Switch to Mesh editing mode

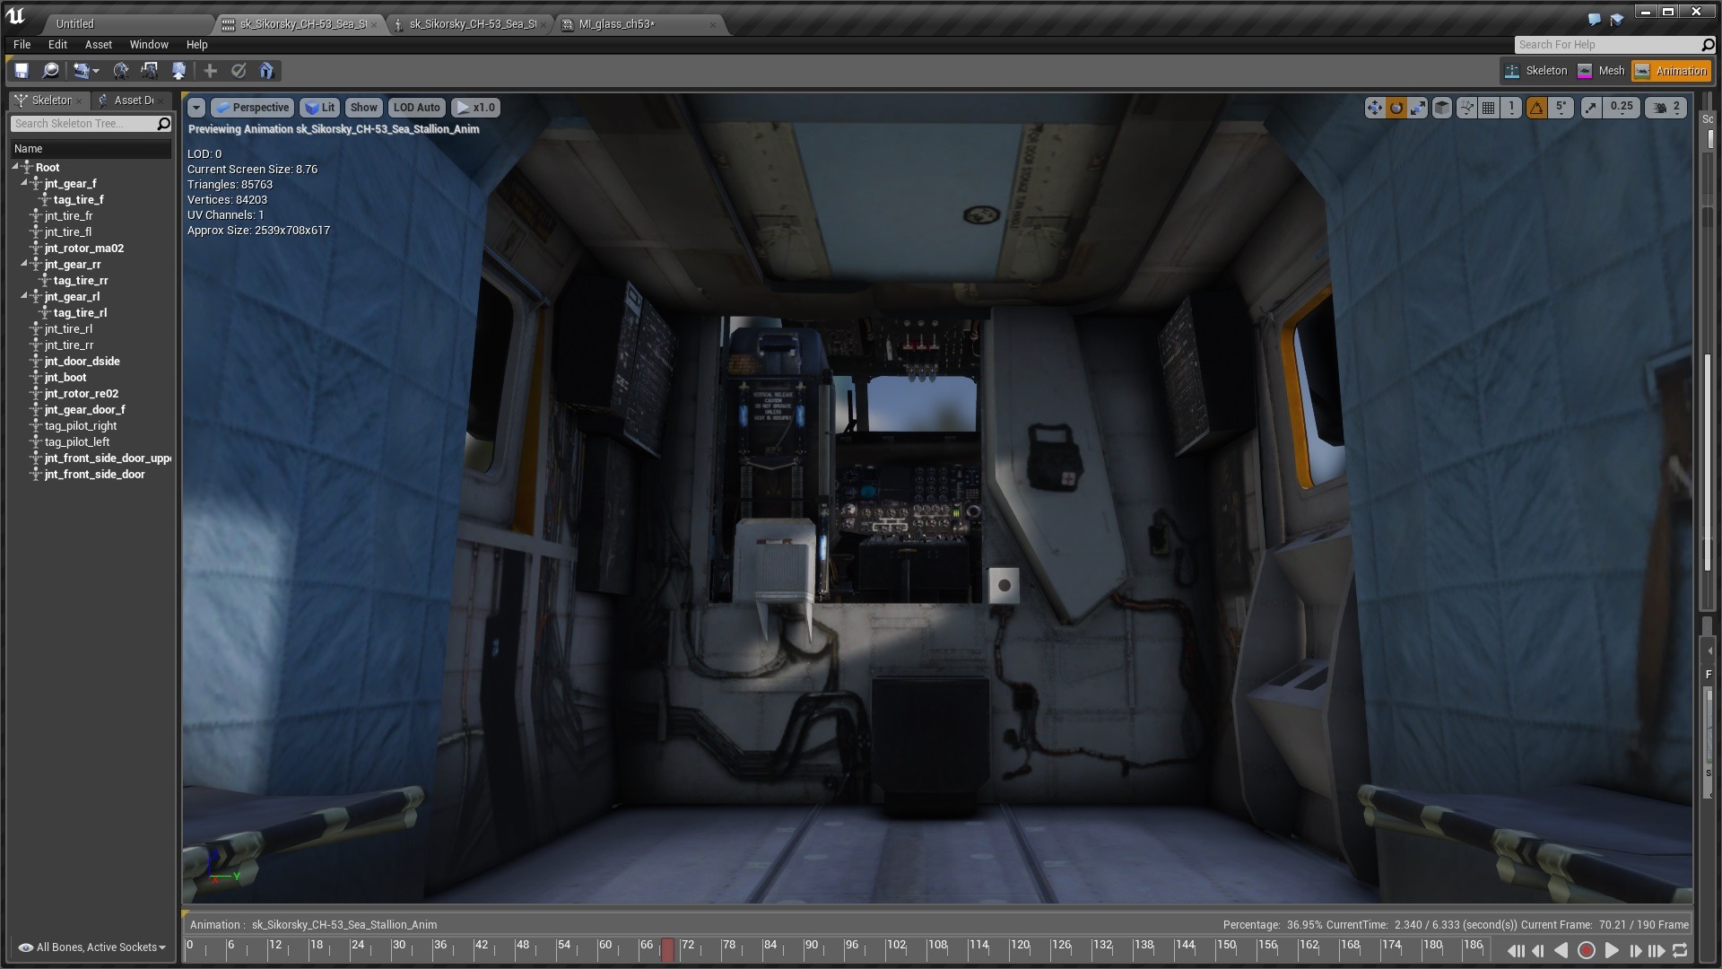click(1602, 71)
